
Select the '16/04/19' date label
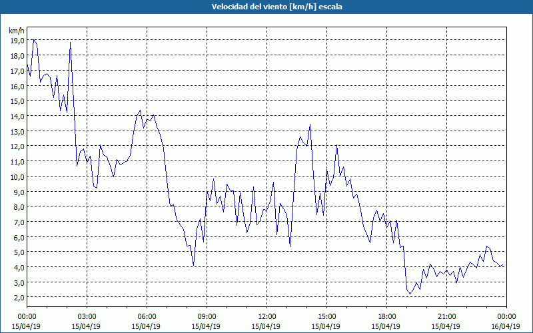click(506, 326)
